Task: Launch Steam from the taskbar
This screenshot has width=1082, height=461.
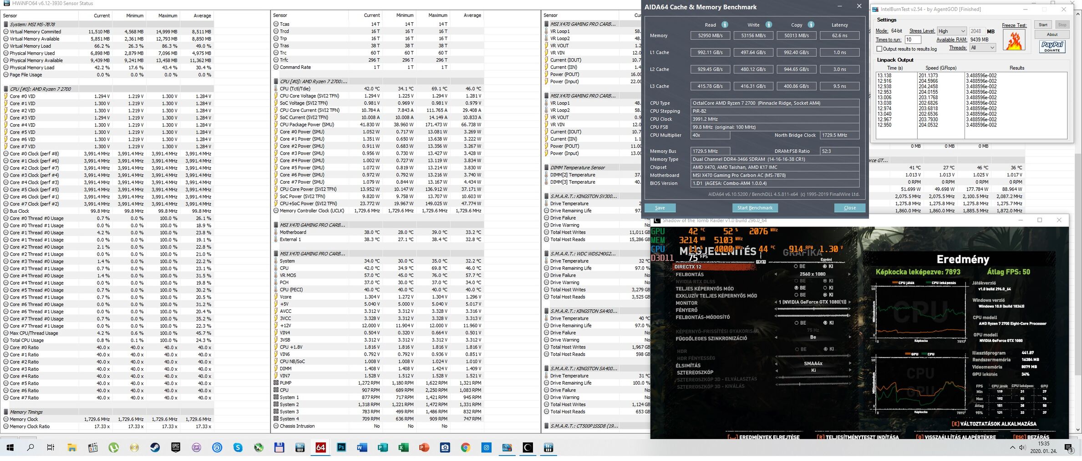Action: click(155, 448)
